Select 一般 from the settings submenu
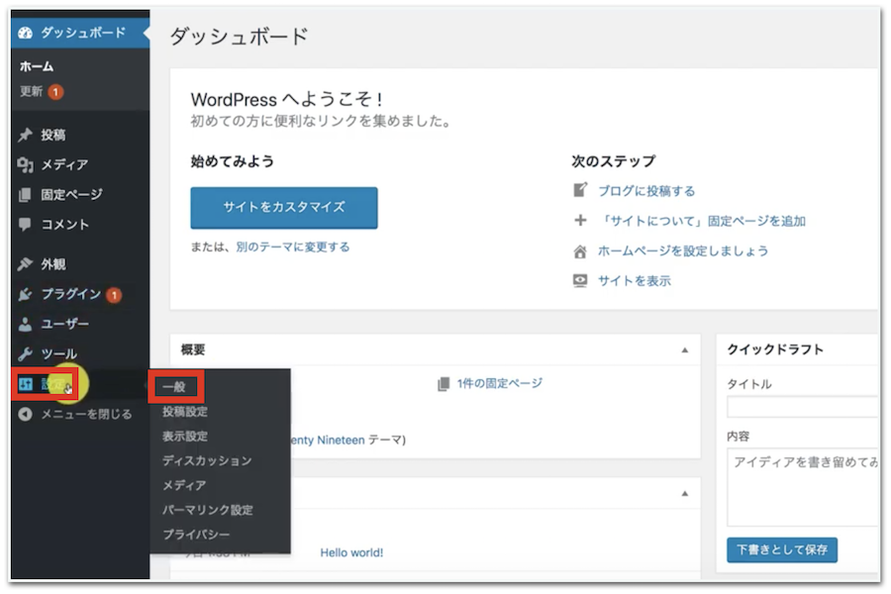 174,387
